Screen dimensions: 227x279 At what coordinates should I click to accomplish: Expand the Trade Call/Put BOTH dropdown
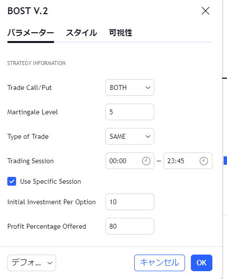tap(130, 87)
